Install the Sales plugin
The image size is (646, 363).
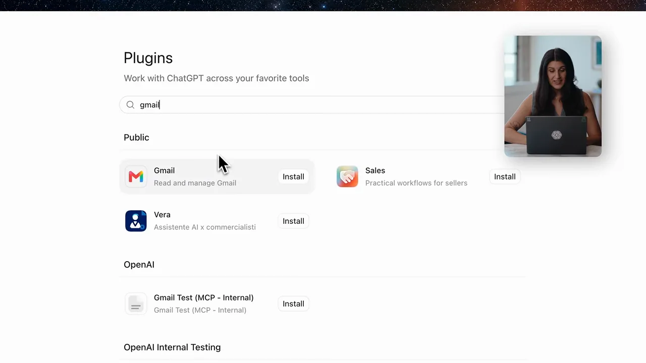[x=505, y=176]
